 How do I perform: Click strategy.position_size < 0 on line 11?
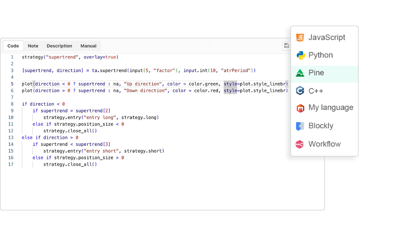click(89, 124)
